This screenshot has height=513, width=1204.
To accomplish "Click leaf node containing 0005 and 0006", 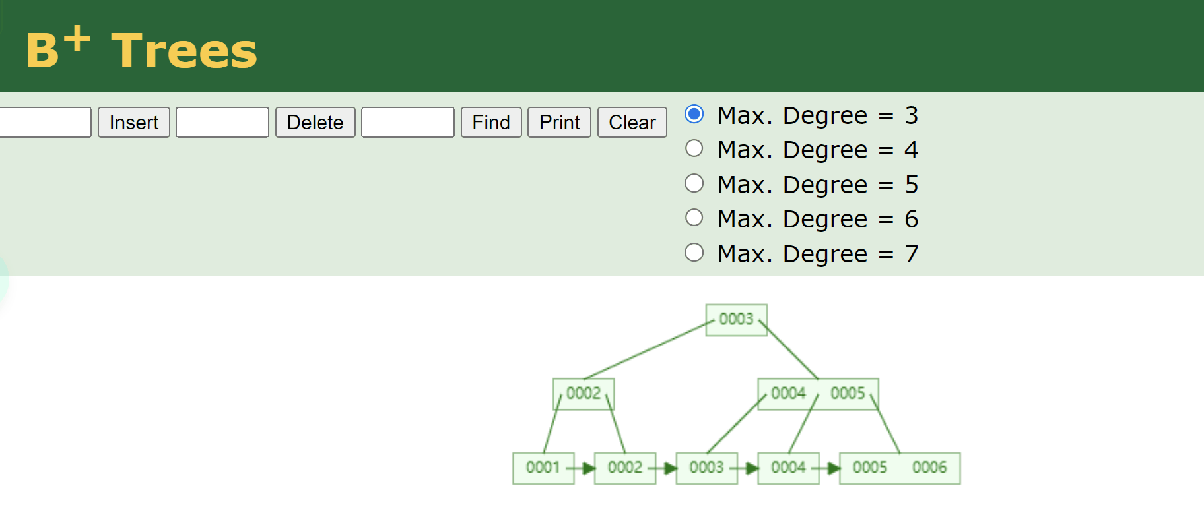I will coord(899,468).
